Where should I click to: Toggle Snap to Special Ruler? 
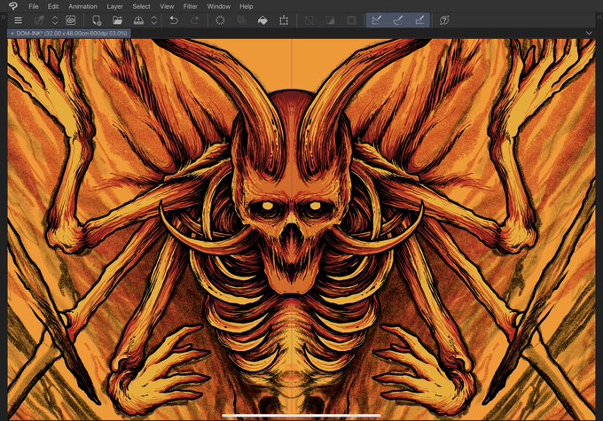(398, 19)
